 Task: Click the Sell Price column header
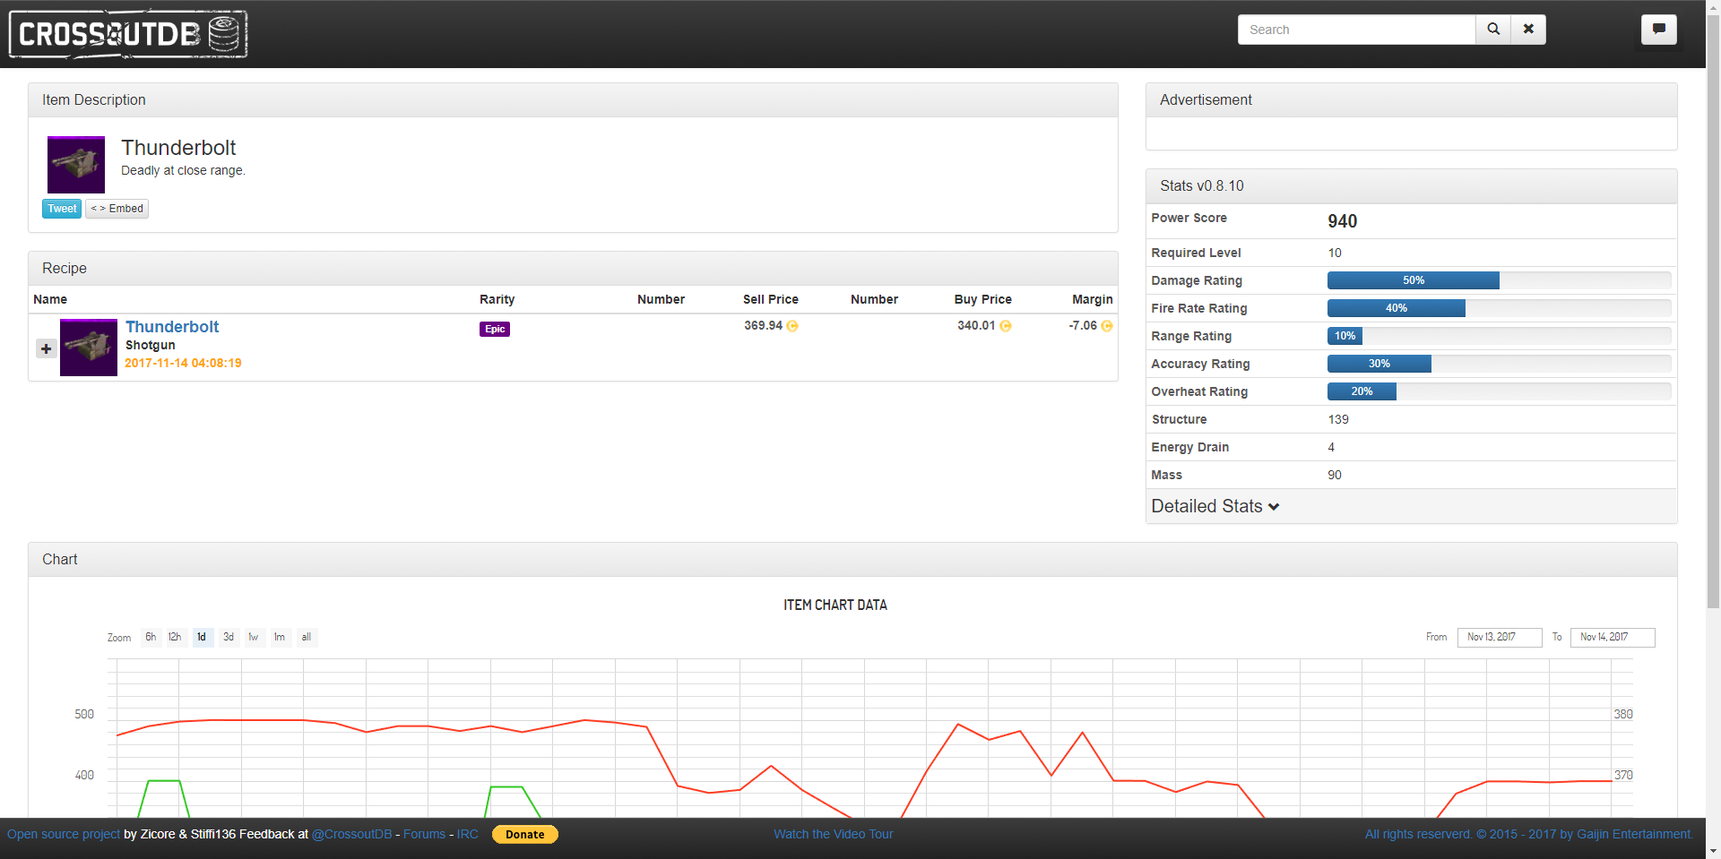click(x=771, y=299)
